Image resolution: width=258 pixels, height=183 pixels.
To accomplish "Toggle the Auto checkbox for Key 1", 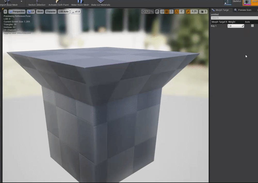I will 252,26.
